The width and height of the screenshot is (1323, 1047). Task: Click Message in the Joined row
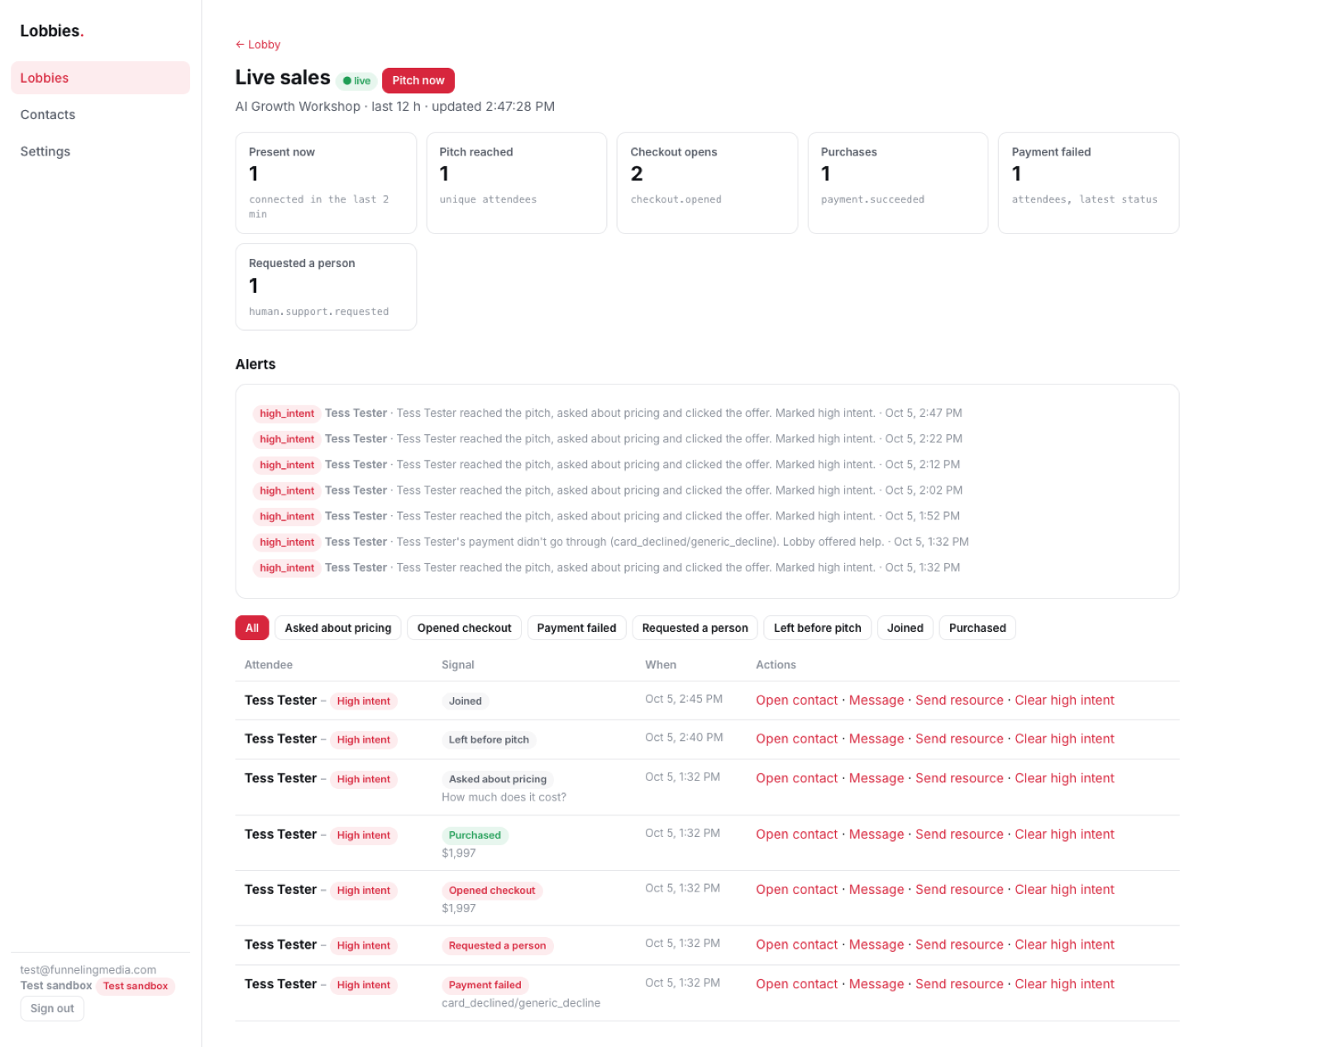876,700
